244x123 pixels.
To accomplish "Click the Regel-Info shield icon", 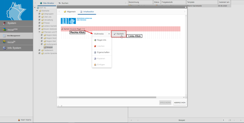I will click(95, 40).
